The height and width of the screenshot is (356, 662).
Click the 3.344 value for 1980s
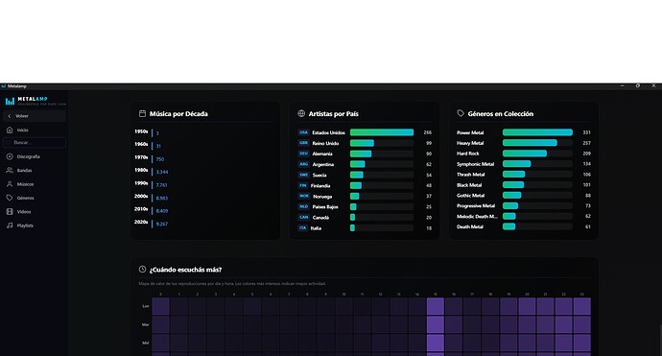(162, 173)
